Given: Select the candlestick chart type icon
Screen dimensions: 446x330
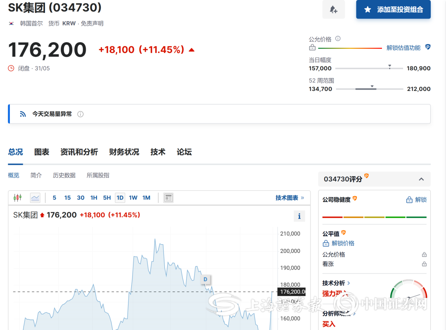Looking at the screenshot, I should 17,197.
